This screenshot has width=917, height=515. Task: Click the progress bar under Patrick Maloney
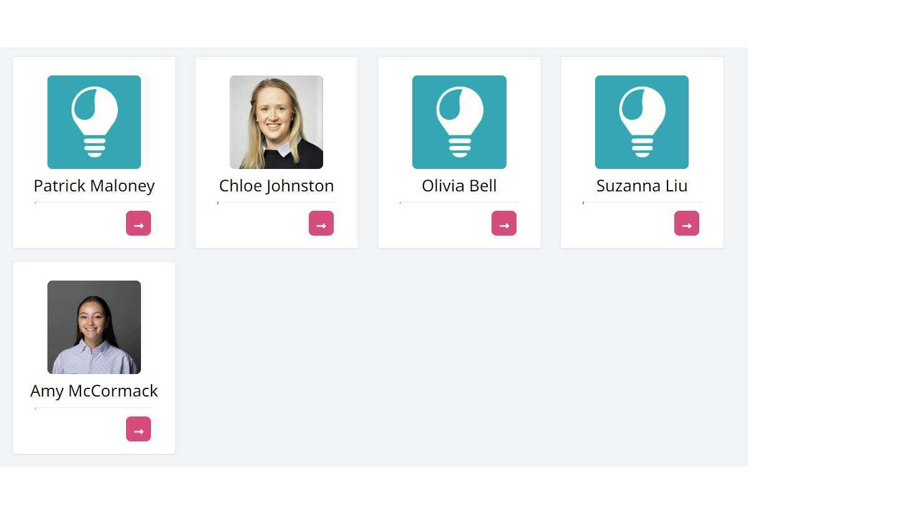click(x=94, y=203)
